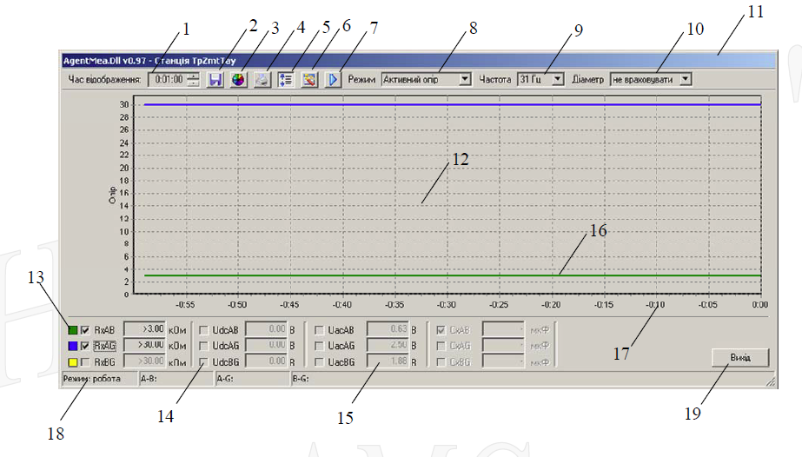Click the list/axis scaling toolbar icon

coord(286,80)
